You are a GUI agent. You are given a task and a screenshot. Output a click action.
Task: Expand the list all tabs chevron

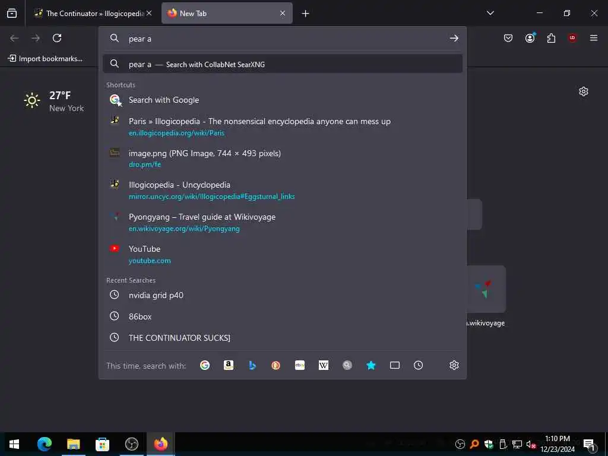(490, 13)
